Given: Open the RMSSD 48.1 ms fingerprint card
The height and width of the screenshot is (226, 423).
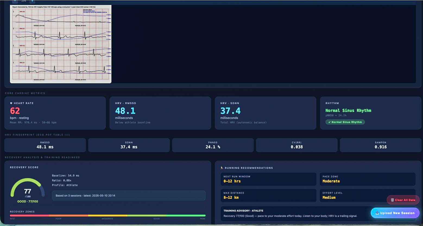Looking at the screenshot, I should coord(45,145).
